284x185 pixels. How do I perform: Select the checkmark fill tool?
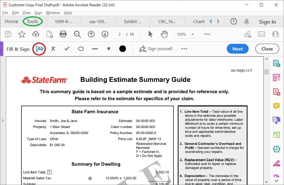tap(67, 49)
